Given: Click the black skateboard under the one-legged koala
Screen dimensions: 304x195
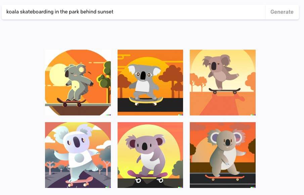Looking at the screenshot, I should (x=224, y=91).
